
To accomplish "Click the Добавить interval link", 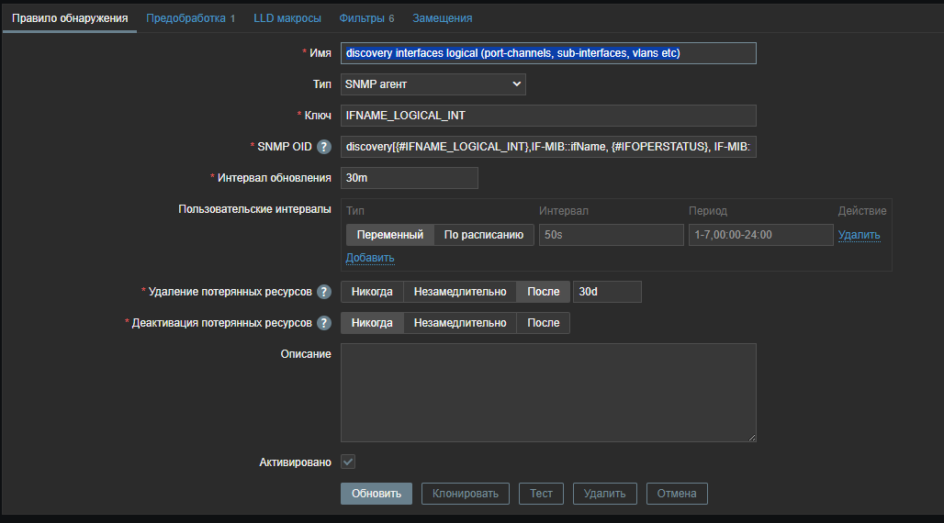I will click(x=370, y=258).
